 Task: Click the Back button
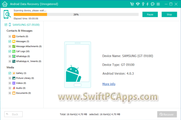(x=13, y=114)
